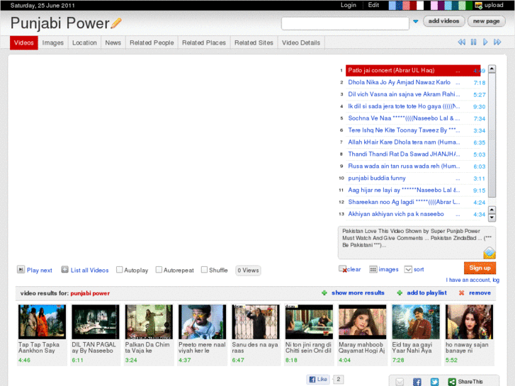515x386 pixels.
Task: Open the Related People tab
Action: pos(152,42)
